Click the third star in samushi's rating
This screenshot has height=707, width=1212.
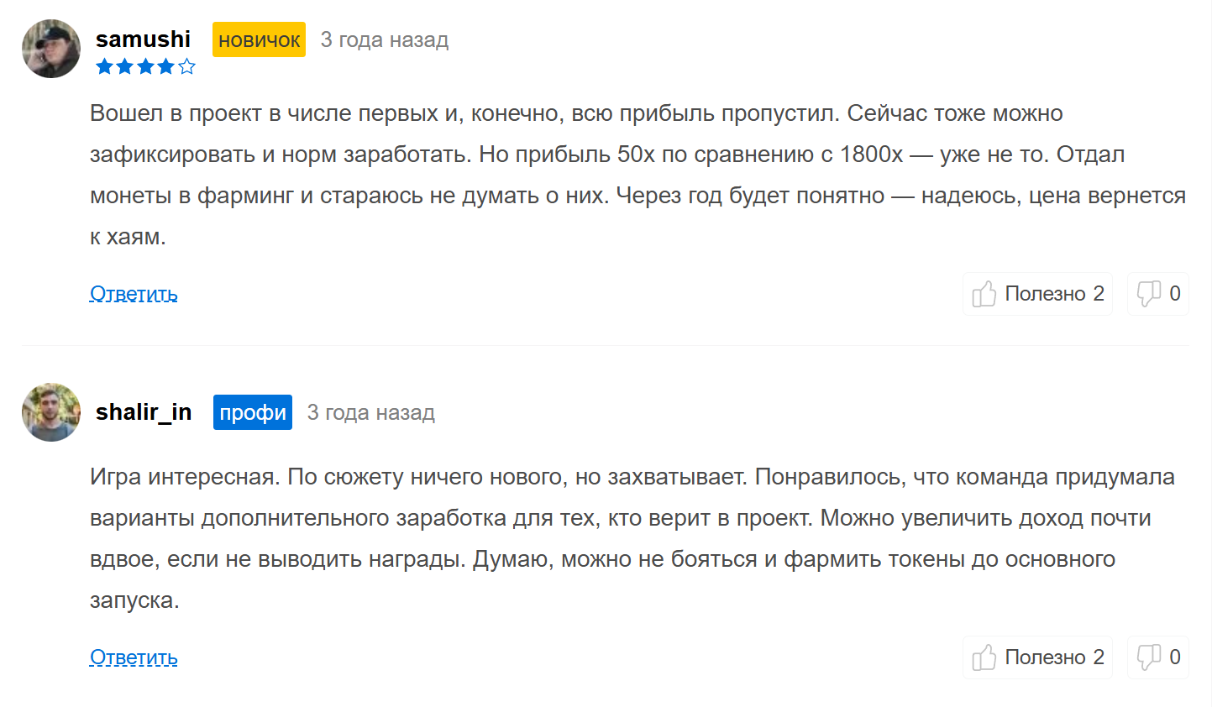pyautogui.click(x=145, y=66)
